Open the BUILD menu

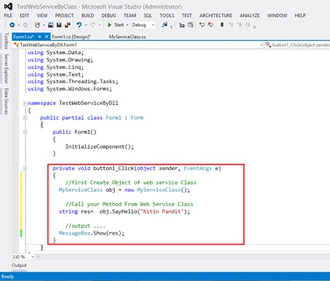point(88,15)
